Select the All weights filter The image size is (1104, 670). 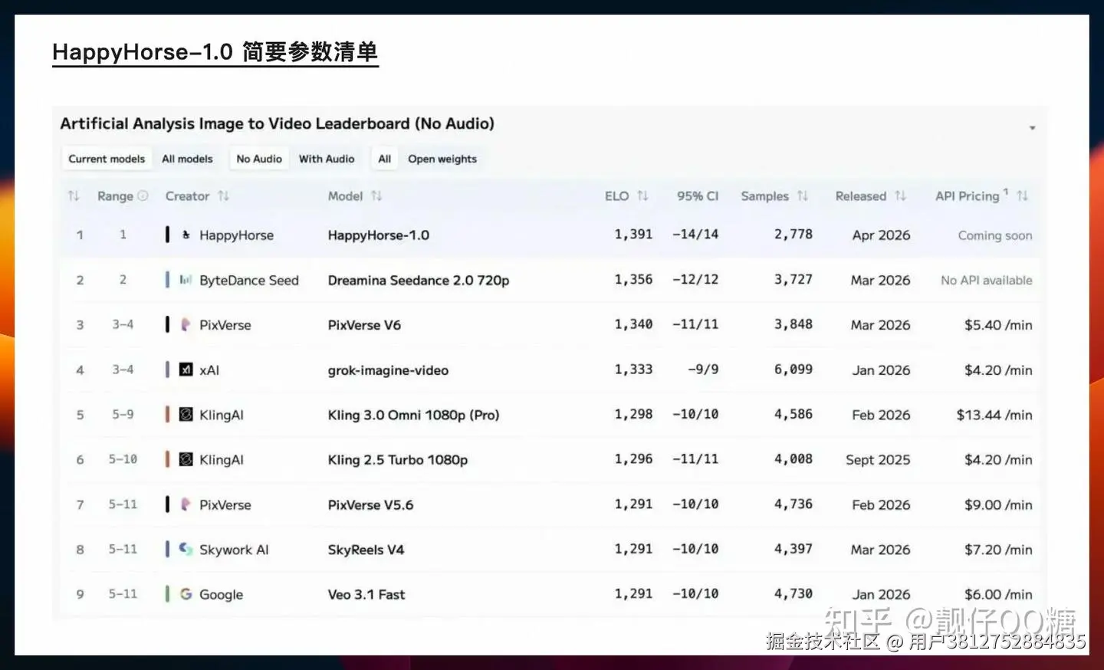(x=385, y=159)
